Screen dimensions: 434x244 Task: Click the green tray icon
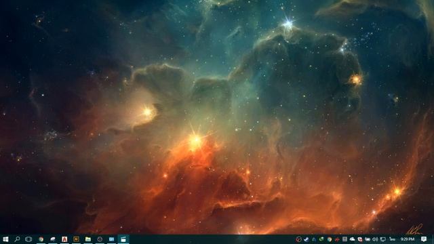(321, 239)
